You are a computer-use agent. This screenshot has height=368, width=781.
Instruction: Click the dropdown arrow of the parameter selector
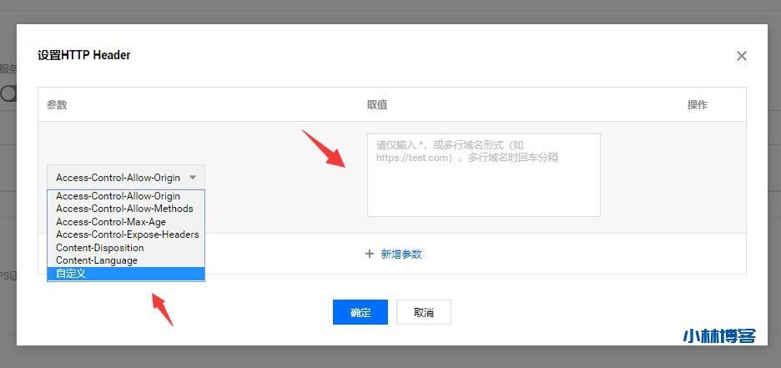[193, 177]
